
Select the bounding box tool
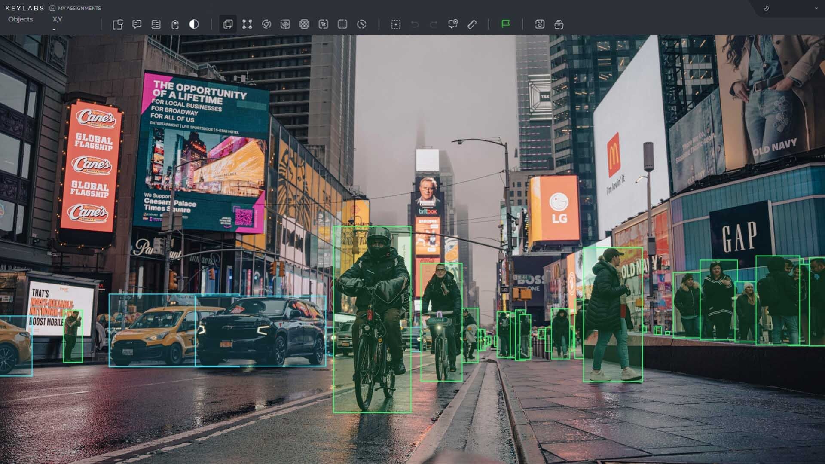[228, 24]
